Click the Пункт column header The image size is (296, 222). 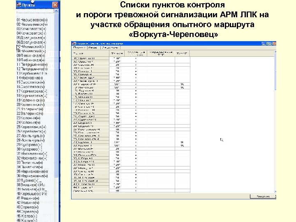pyautogui.click(x=90, y=53)
